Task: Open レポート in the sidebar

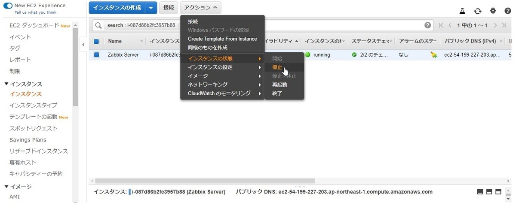Action: [20, 60]
